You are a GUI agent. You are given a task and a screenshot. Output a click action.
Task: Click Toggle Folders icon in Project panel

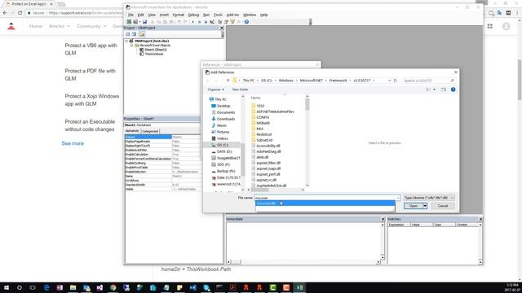[x=141, y=34]
